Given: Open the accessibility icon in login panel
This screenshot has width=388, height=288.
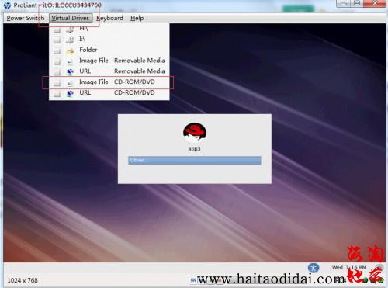Looking at the screenshot, I should 314,268.
